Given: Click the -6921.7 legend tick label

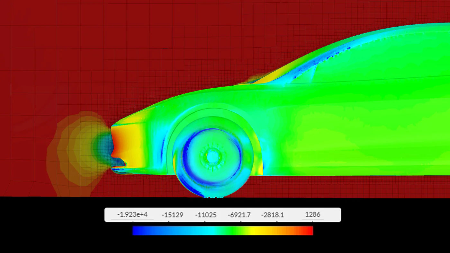Looking at the screenshot, I should 239,215.
